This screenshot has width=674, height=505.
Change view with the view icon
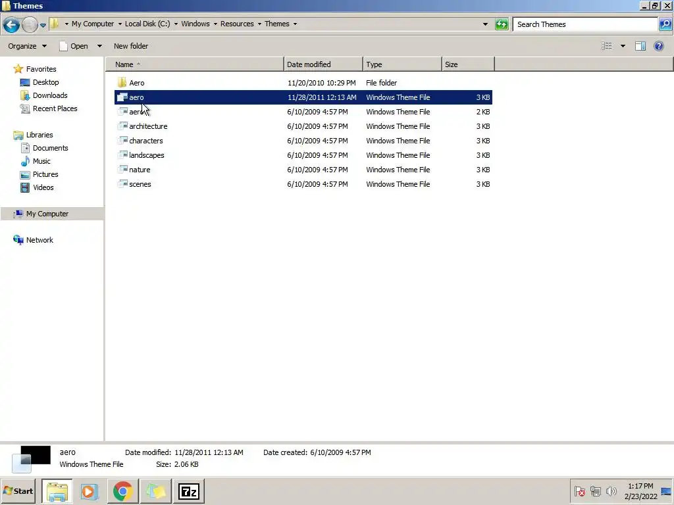click(x=606, y=46)
